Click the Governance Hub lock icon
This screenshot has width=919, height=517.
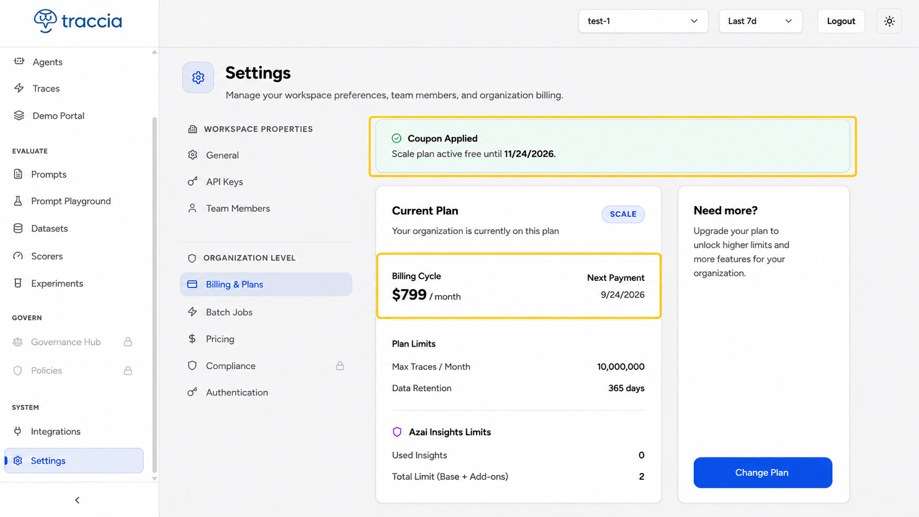point(128,342)
